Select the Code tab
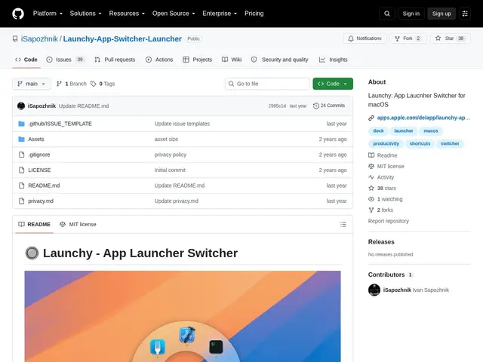 coord(26,60)
